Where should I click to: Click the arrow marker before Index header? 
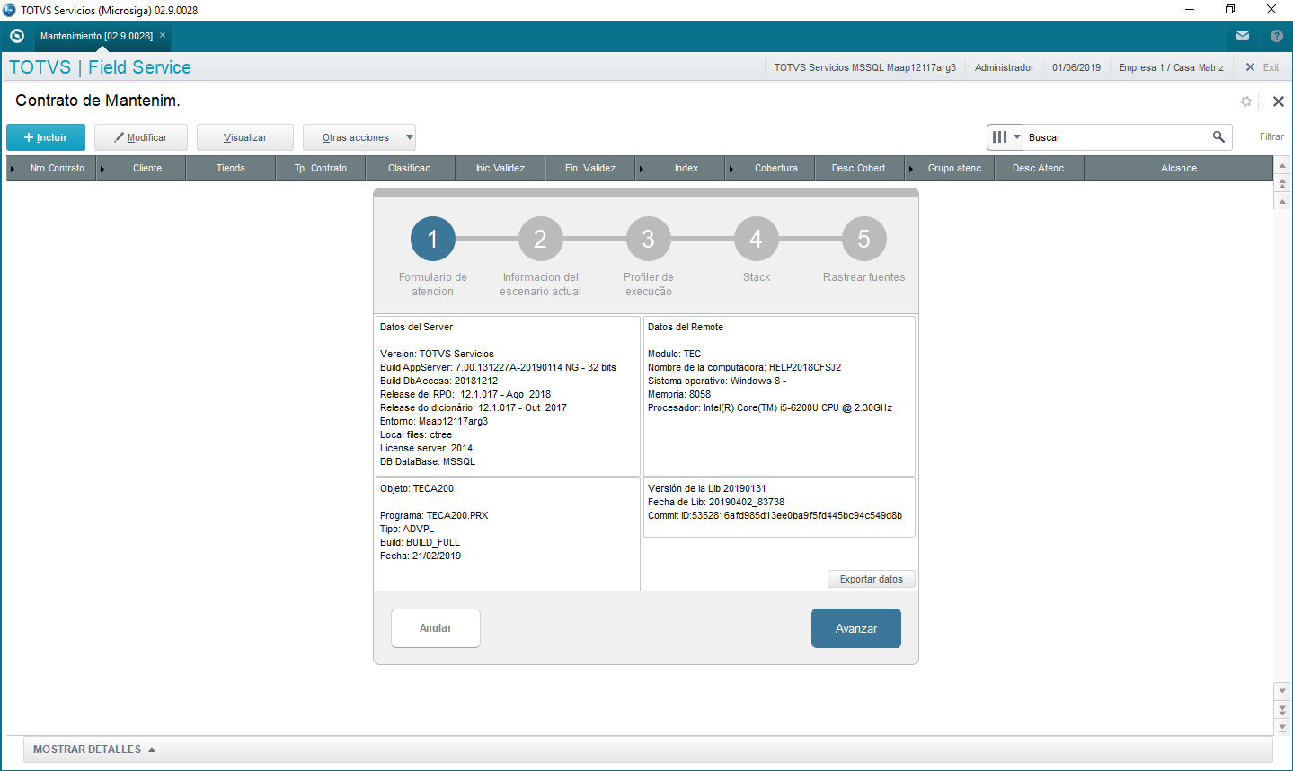coord(642,169)
